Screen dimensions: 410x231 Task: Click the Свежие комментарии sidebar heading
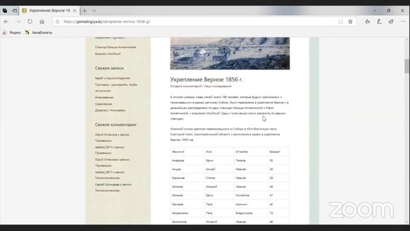(115, 124)
